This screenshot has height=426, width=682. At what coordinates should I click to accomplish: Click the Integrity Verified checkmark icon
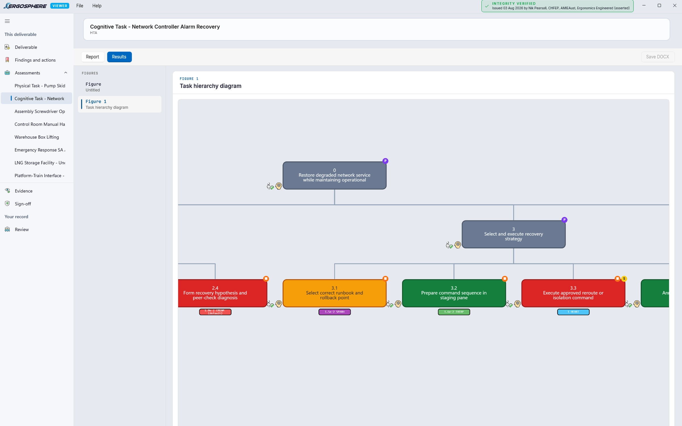pos(487,6)
